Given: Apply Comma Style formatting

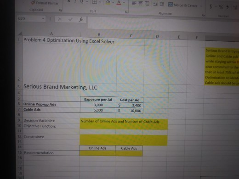Looking at the screenshot, I should pos(228,7).
